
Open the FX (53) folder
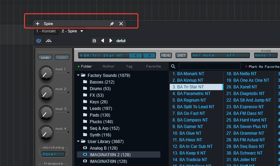(97, 95)
